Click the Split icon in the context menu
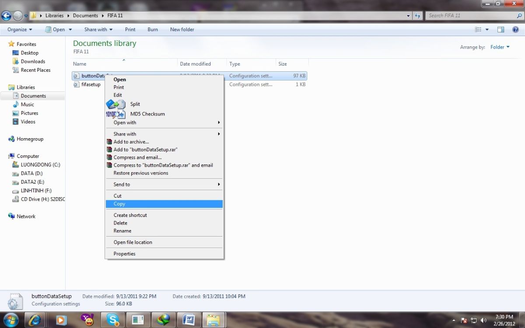 (115, 104)
